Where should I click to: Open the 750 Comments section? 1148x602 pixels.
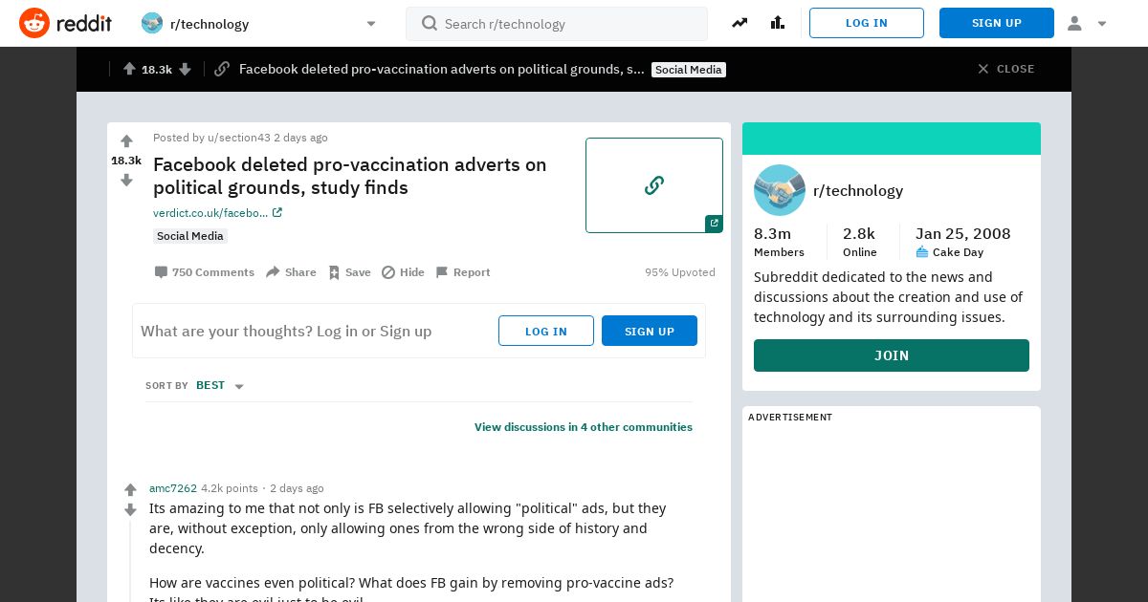click(x=205, y=272)
